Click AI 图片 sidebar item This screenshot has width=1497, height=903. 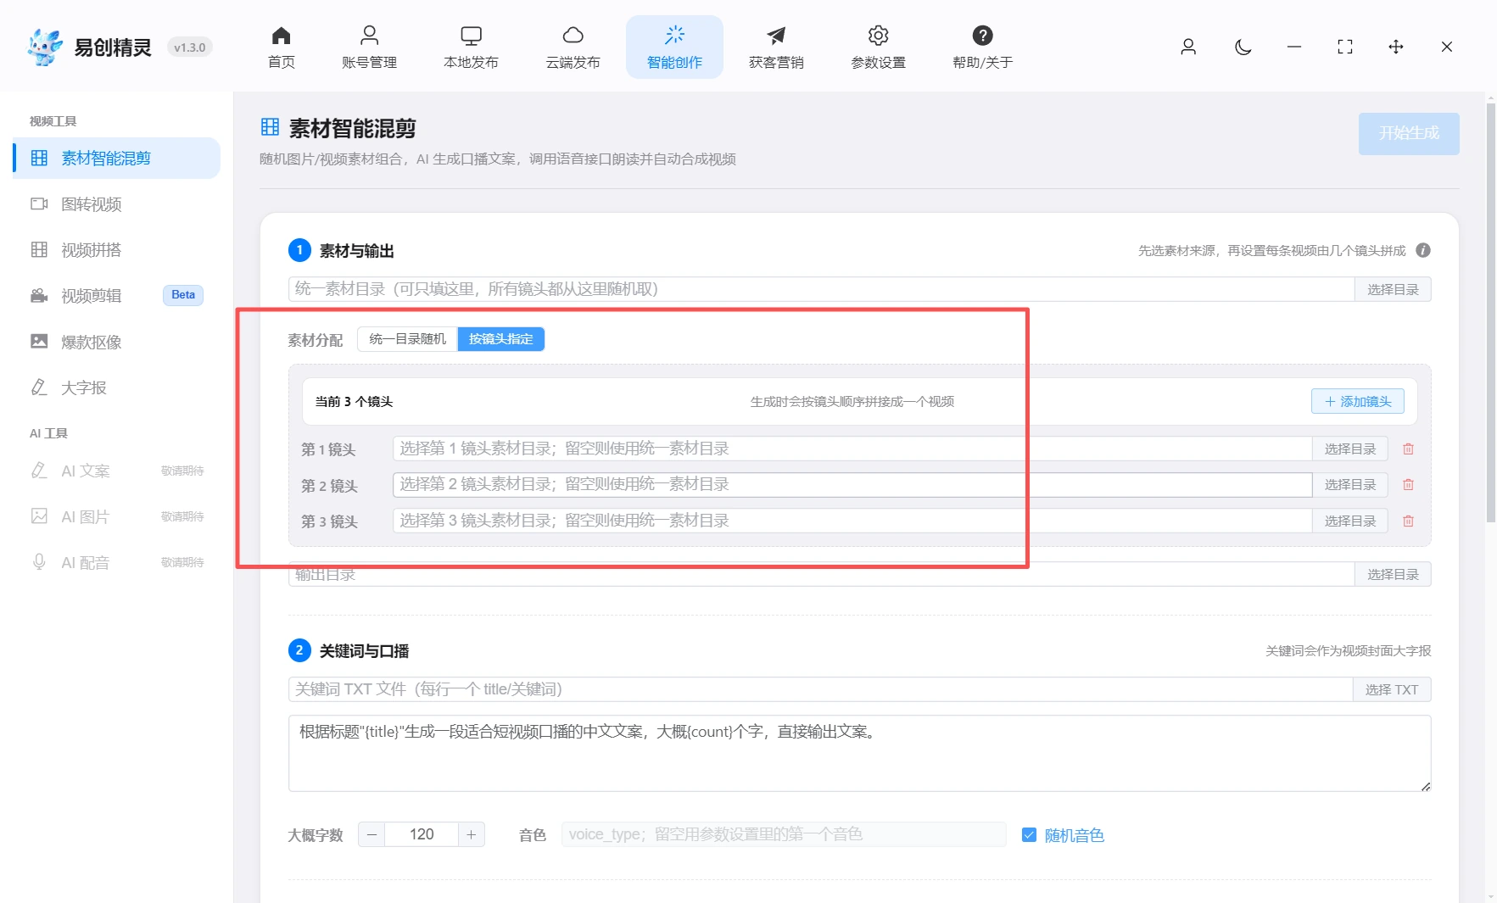point(117,516)
